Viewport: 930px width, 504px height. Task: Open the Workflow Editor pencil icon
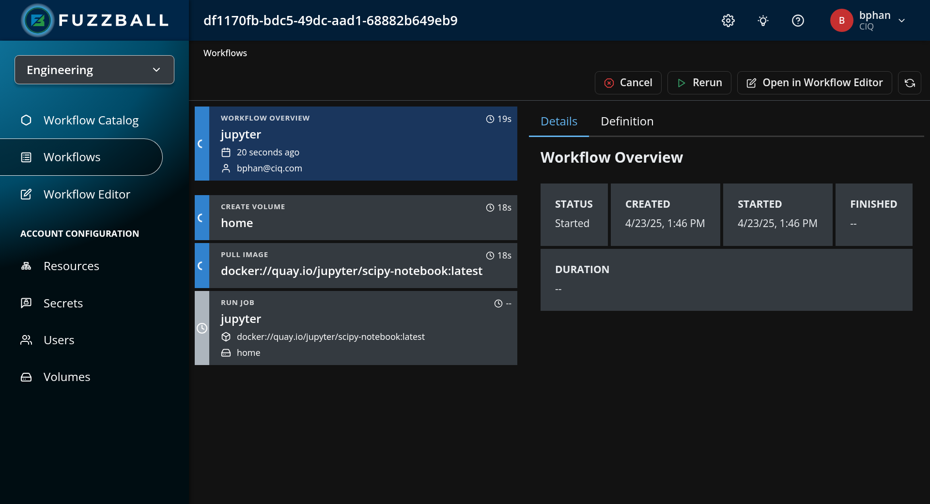pyautogui.click(x=26, y=194)
